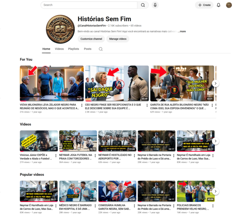236x221 pixels.
Task: Open NEYMAR É HOSTILIZADO NO AEROPORTO title
Action: (115, 157)
